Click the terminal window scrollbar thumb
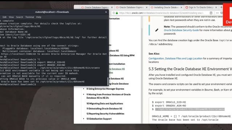 point(108,81)
